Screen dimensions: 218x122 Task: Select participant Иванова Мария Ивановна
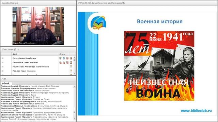(24, 71)
